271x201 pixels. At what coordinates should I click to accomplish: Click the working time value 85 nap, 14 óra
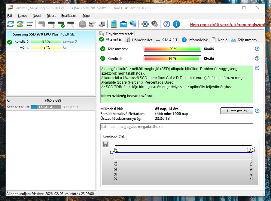click(x=167, y=109)
